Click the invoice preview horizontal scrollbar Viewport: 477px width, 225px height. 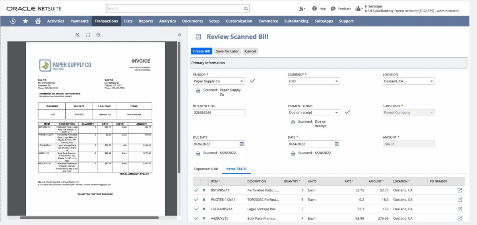coord(89,217)
